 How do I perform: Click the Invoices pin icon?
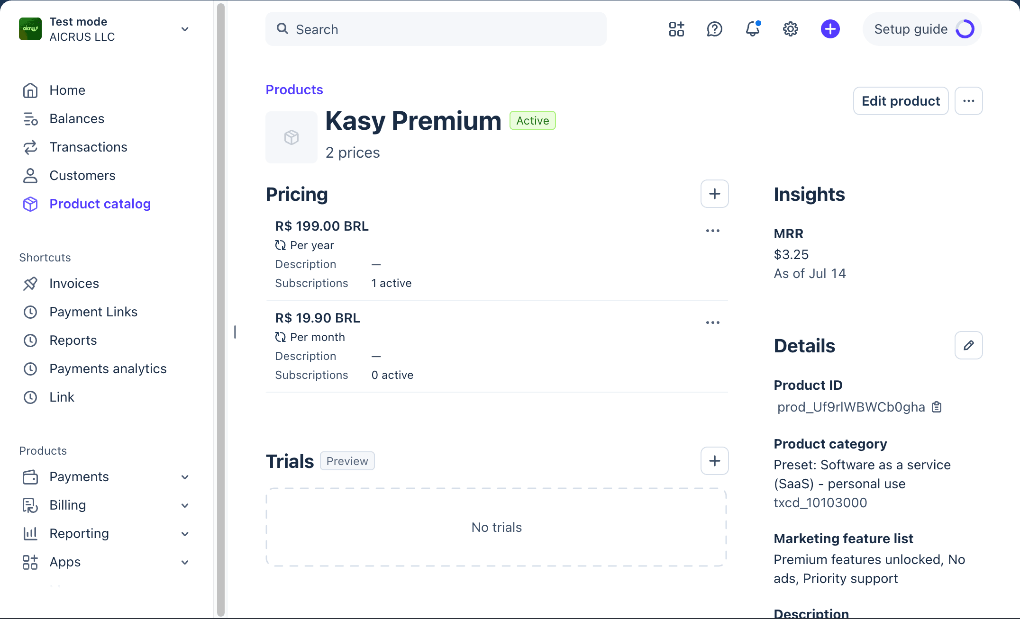click(x=30, y=283)
